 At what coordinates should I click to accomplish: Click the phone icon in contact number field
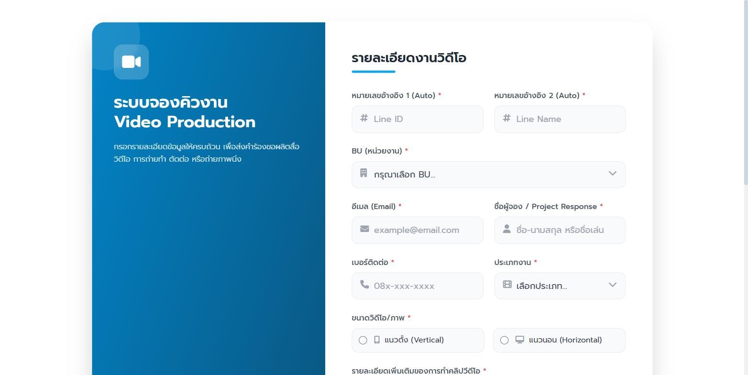coord(364,285)
